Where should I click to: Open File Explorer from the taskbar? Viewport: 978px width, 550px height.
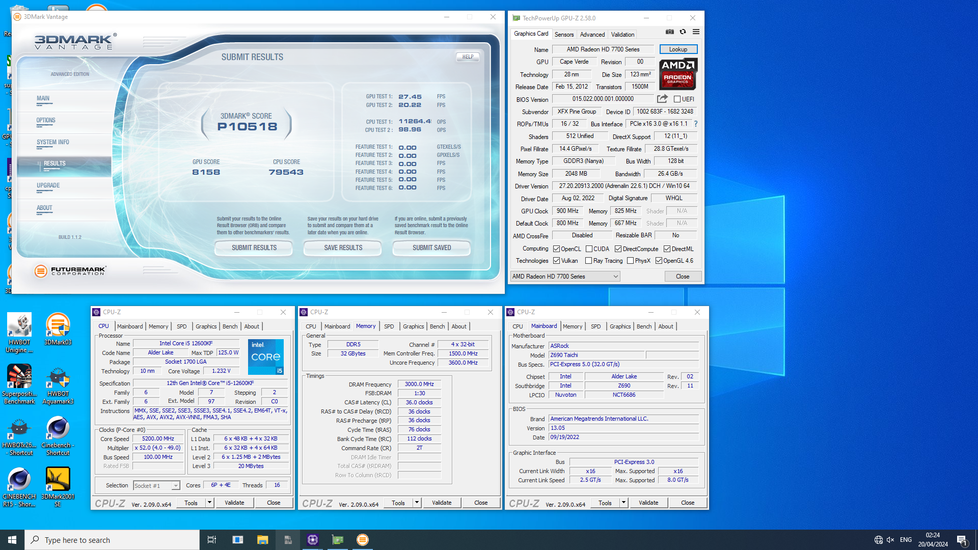tap(262, 540)
